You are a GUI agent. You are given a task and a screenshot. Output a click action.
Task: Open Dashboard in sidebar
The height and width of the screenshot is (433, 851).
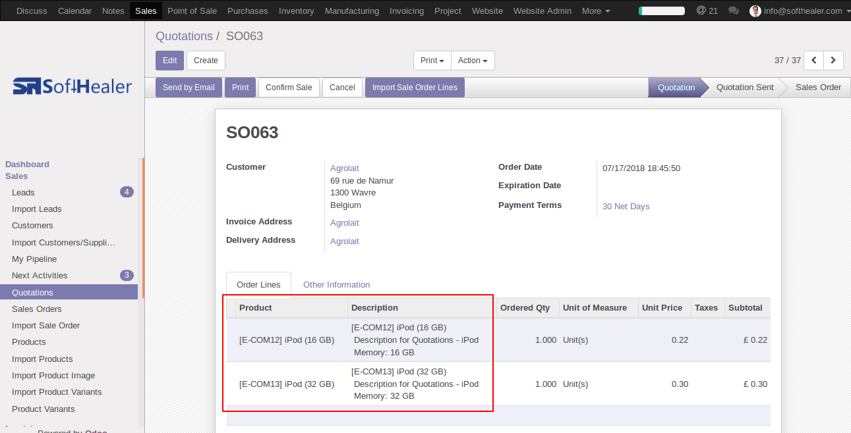coord(27,165)
